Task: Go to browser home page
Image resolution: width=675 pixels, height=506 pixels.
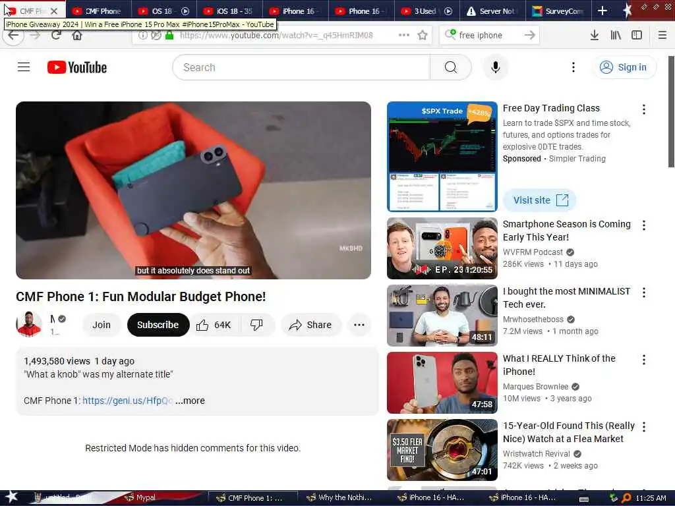Action: click(x=77, y=35)
